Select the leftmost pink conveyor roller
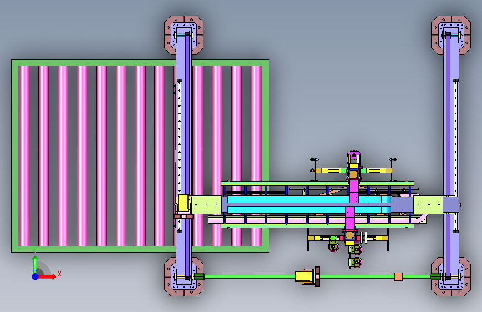Viewport: 482px width, 312px height. 24,156
